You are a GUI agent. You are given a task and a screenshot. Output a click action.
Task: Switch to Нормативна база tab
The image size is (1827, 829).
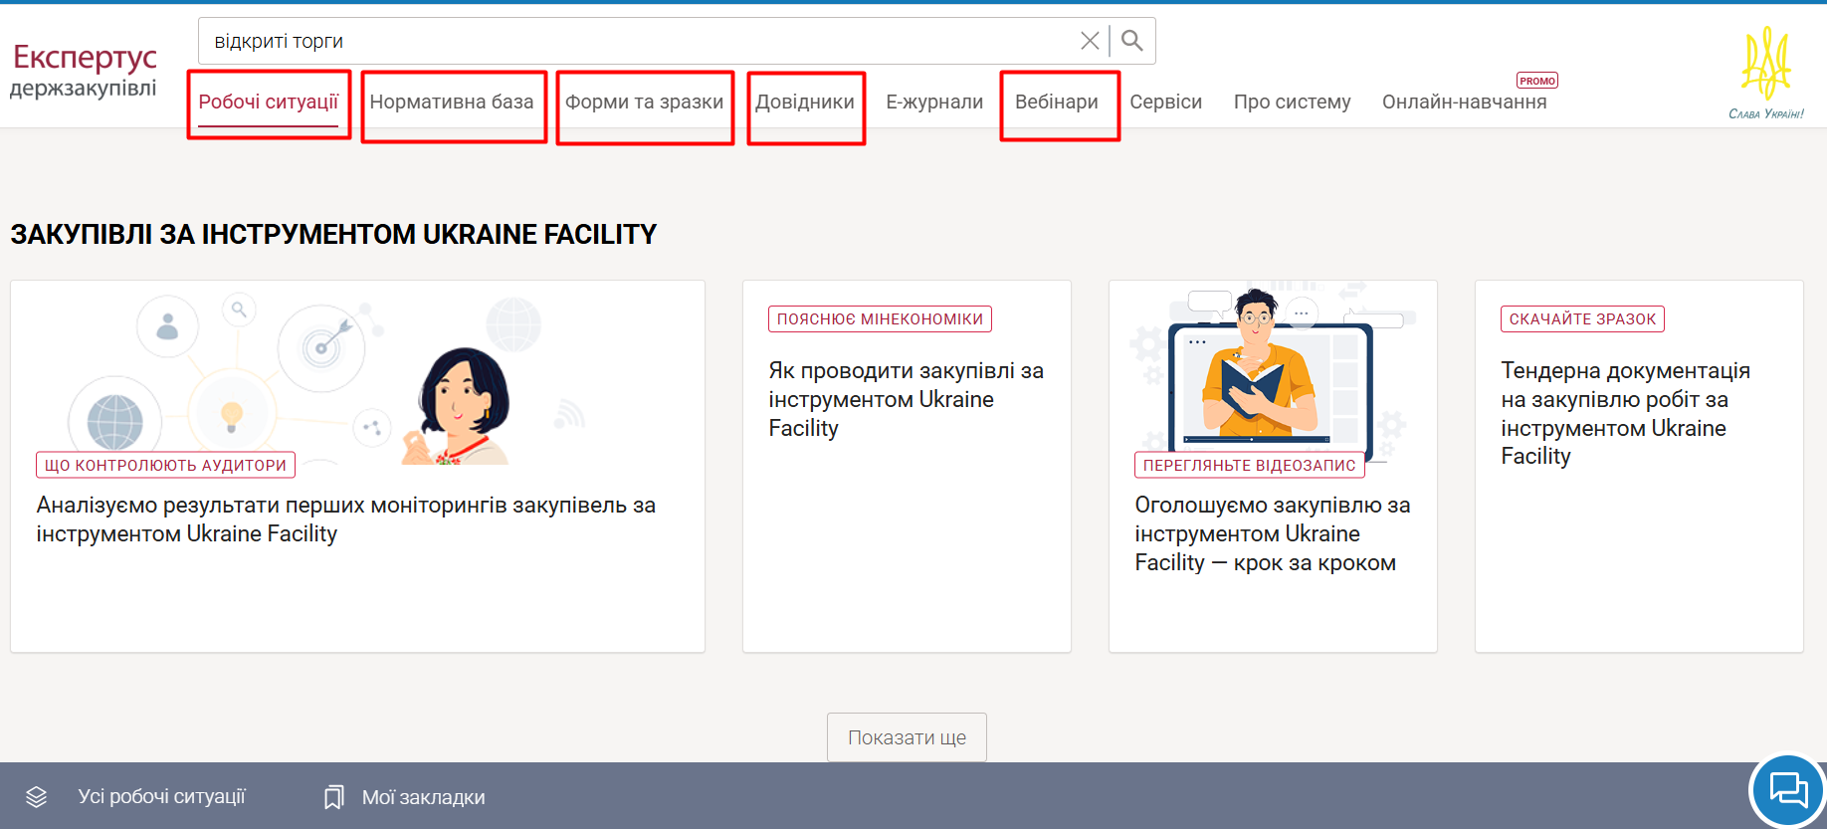tap(452, 102)
